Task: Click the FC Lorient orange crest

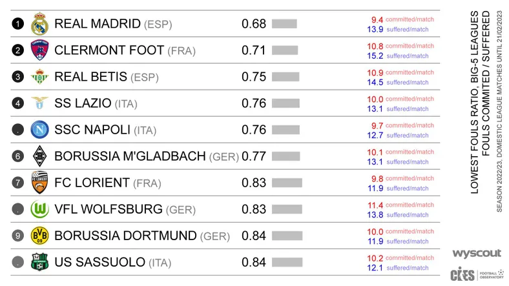Action: 39,183
